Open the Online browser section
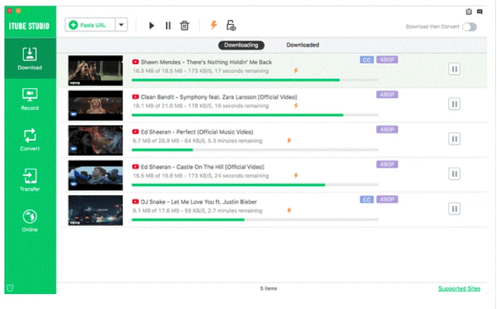 (x=30, y=221)
